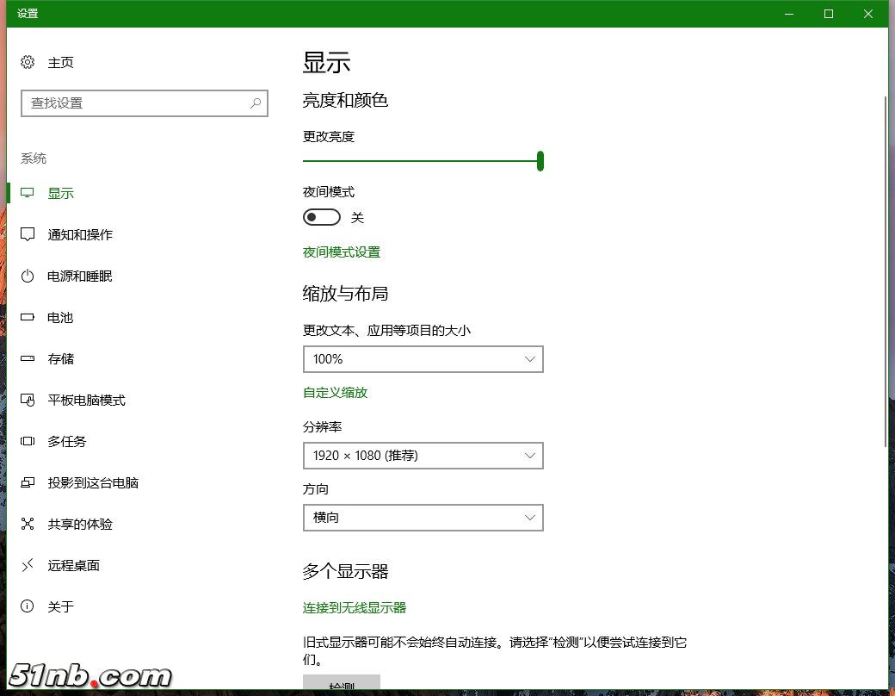
Task: Click the monitor icon for 显示
Action: (28, 193)
